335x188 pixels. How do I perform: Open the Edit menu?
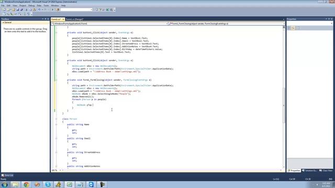coord(8,6)
